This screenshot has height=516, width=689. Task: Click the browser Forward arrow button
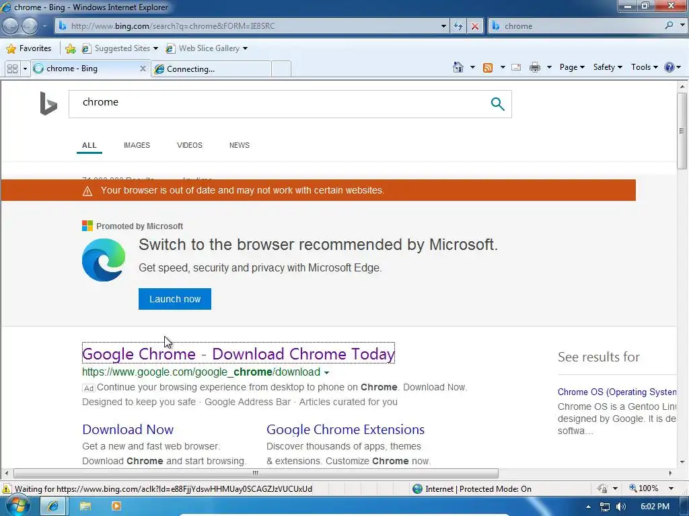pos(30,26)
